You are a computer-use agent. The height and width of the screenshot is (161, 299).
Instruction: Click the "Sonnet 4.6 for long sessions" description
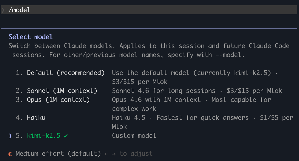click(163, 91)
